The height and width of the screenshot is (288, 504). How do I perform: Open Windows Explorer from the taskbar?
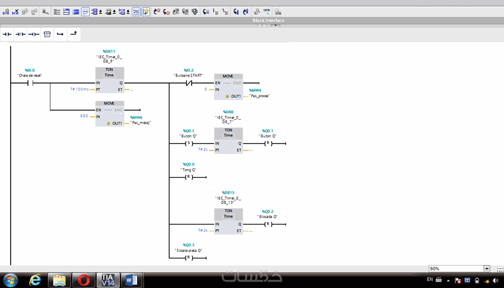59,280
